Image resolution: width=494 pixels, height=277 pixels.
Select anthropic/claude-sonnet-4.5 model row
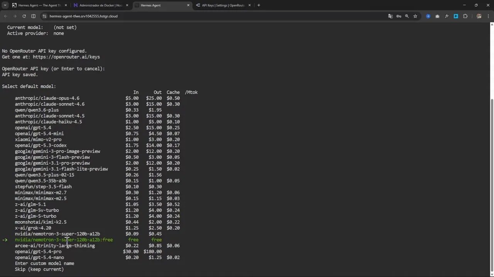pos(97,116)
